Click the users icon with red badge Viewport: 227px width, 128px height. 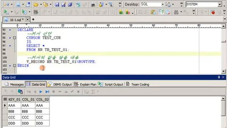[128, 12]
